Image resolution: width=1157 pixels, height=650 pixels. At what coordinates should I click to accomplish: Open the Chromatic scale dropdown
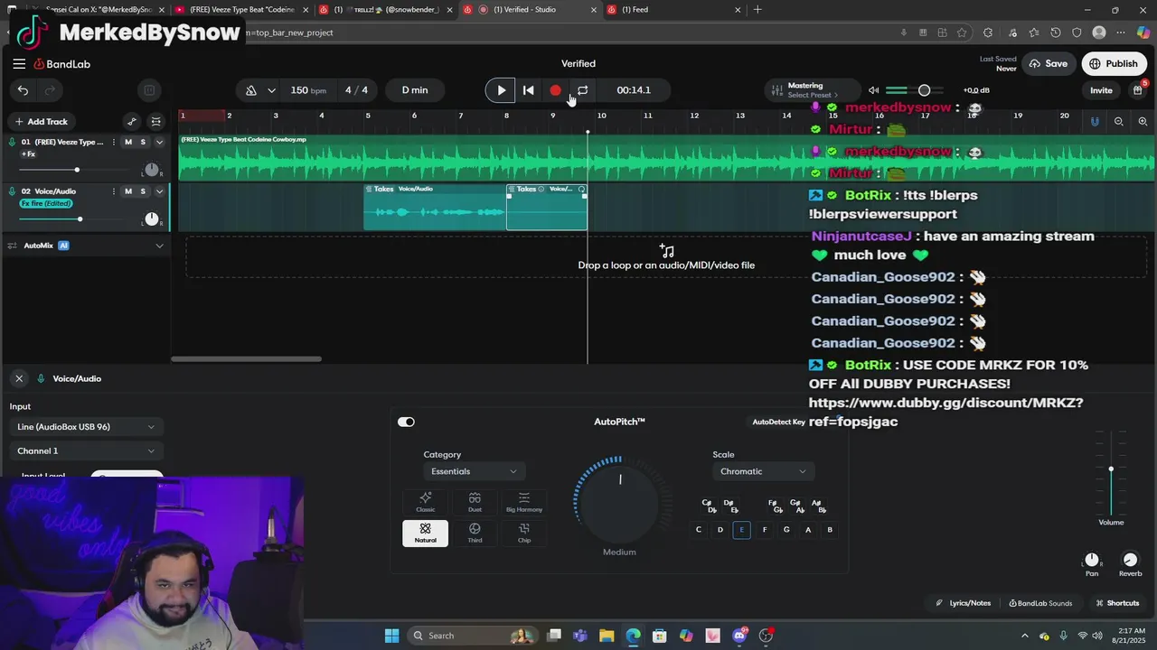point(763,471)
